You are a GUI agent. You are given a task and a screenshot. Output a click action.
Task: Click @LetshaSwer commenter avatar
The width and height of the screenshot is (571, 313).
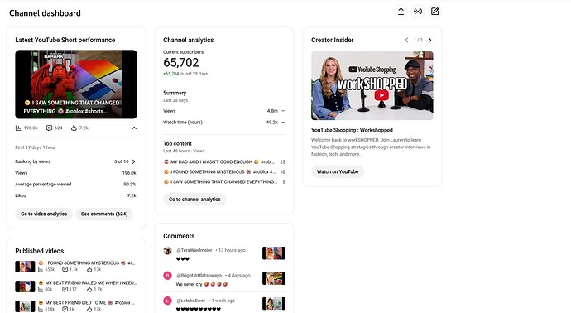pyautogui.click(x=167, y=301)
